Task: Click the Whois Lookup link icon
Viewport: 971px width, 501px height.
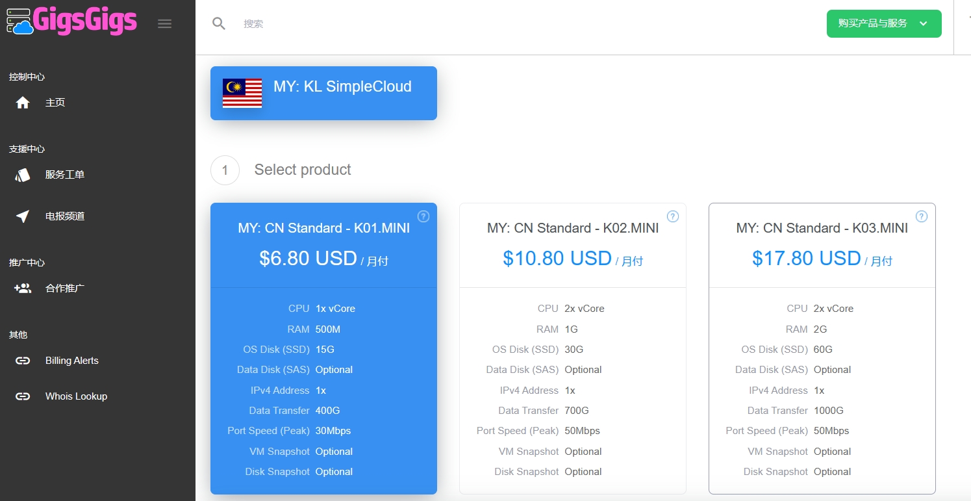Action: (x=23, y=396)
